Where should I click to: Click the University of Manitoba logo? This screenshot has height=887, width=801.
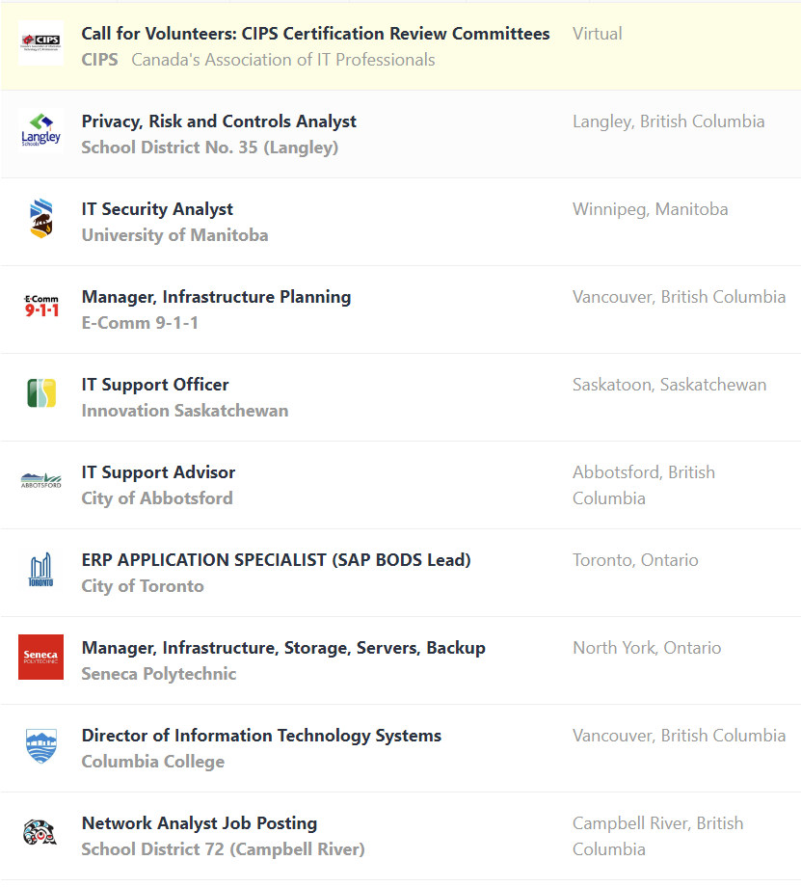click(x=40, y=219)
